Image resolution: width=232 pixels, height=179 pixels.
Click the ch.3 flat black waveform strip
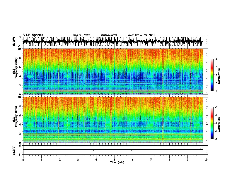tap(113, 150)
